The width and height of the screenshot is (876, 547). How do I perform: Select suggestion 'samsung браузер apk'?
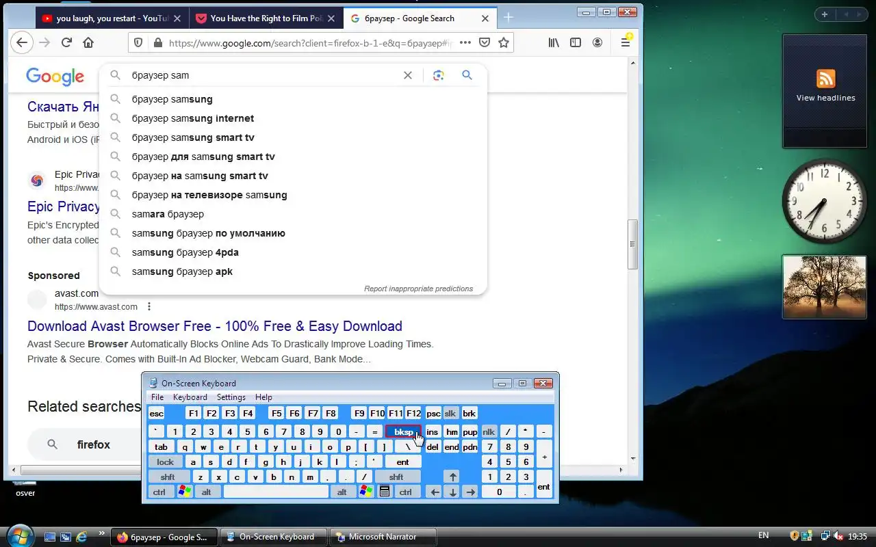click(x=293, y=271)
